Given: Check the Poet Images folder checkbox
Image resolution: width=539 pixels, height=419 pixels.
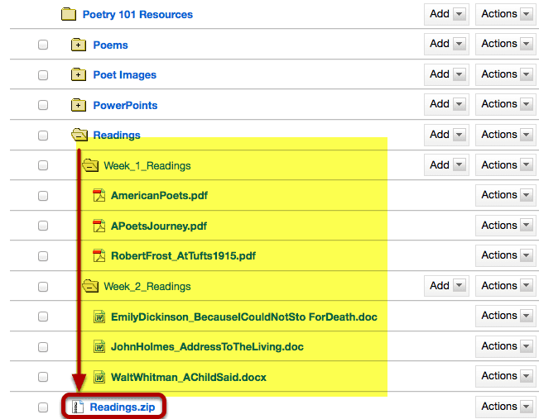Looking at the screenshot, I should [43, 75].
